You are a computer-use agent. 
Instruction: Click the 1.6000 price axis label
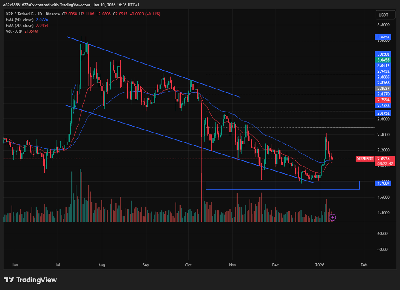coord(383,197)
